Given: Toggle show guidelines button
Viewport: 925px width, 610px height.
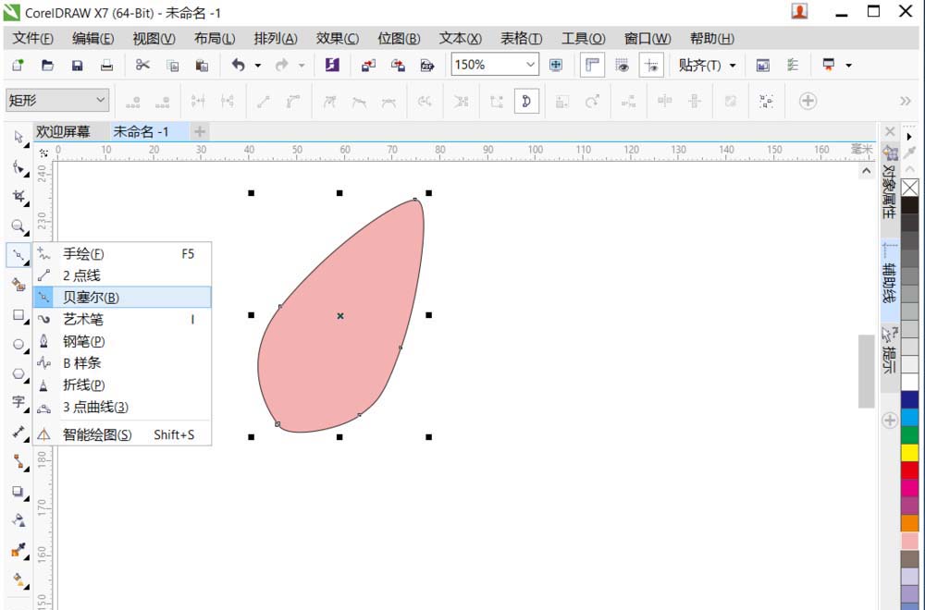Looking at the screenshot, I should (652, 66).
